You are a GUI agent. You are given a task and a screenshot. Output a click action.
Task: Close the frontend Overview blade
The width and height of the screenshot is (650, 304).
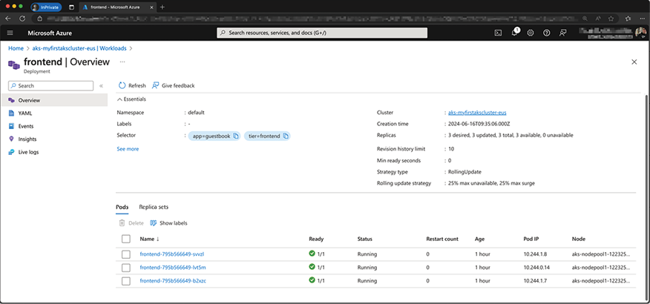point(634,62)
